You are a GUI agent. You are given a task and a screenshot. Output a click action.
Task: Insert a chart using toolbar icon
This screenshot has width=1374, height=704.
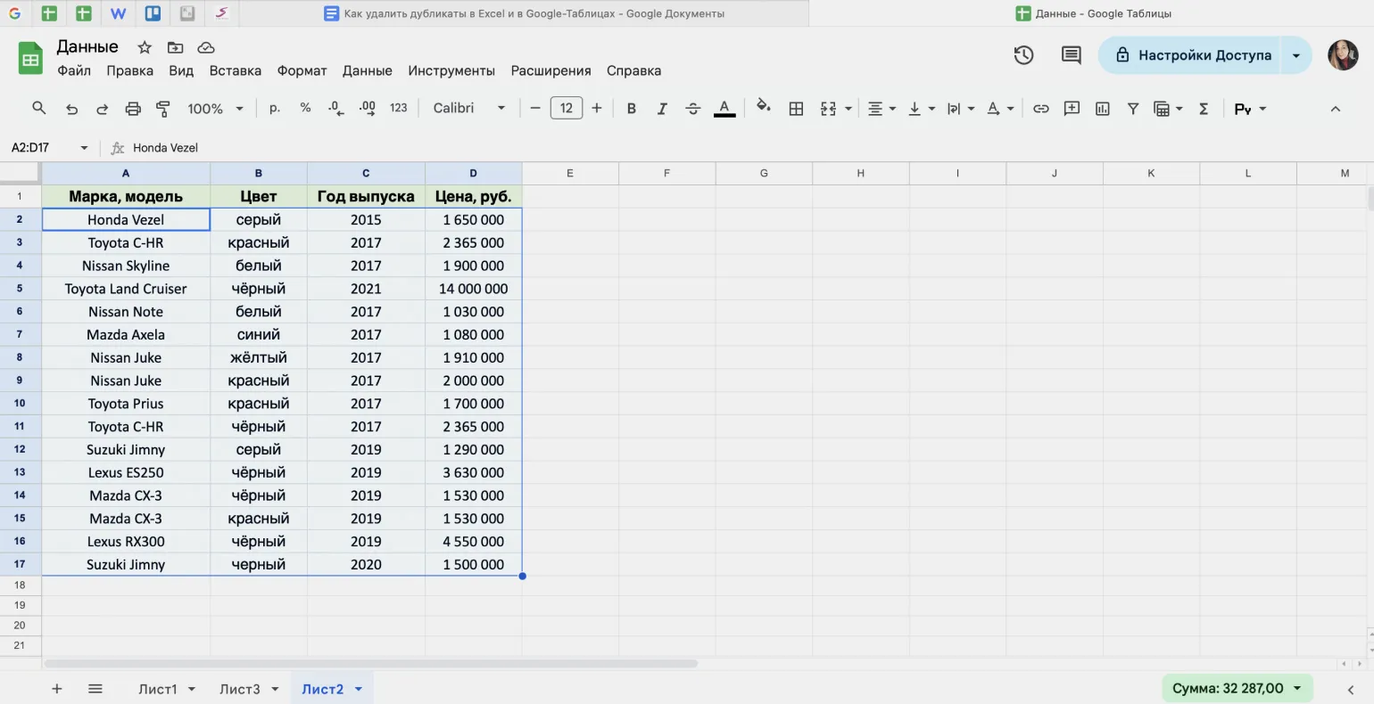[x=1103, y=109]
